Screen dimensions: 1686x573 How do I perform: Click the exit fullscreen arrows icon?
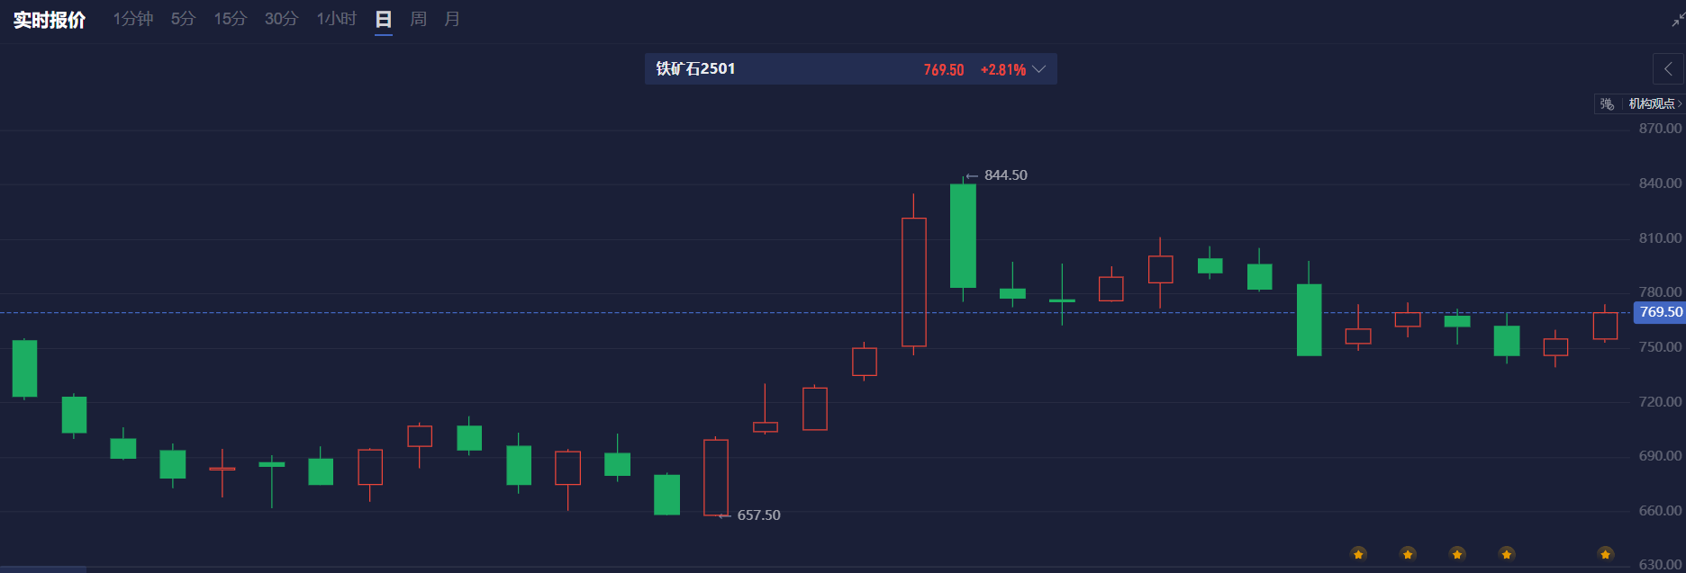(1677, 20)
